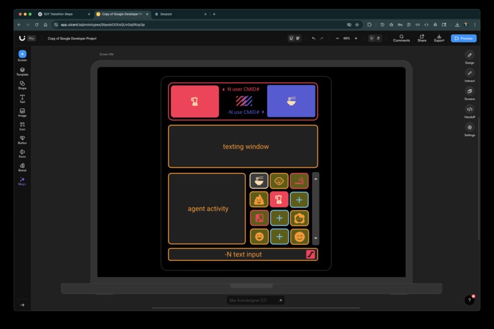Export the project
Screen dimensions: 494x329
(x=439, y=38)
